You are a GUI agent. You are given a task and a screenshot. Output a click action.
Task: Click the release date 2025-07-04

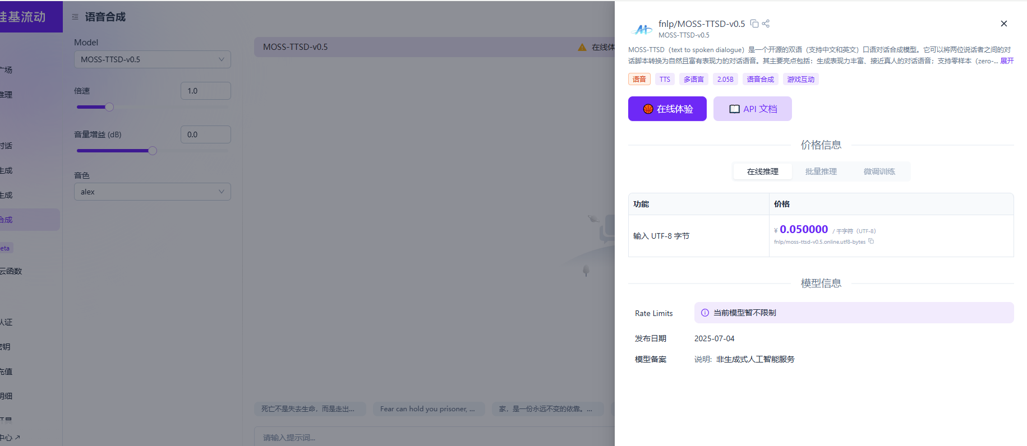pos(714,338)
